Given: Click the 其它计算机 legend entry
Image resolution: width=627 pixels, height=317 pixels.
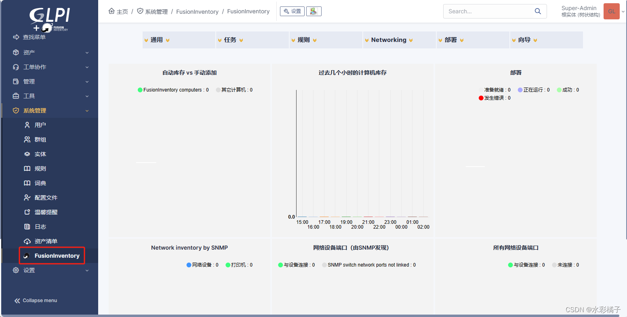Looking at the screenshot, I should click(234, 90).
